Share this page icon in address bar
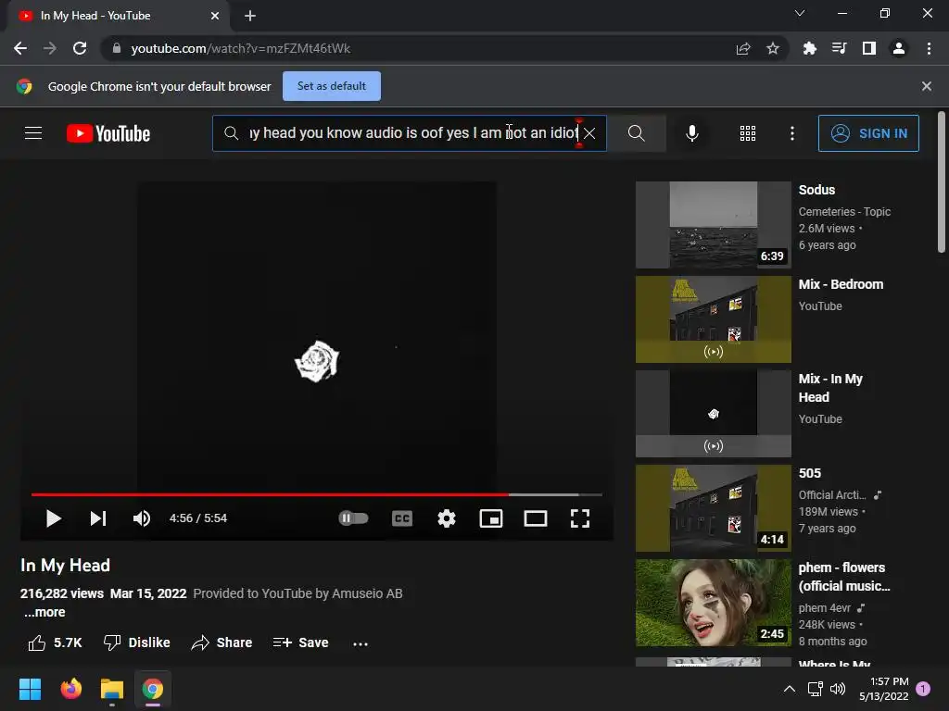 pyautogui.click(x=743, y=48)
